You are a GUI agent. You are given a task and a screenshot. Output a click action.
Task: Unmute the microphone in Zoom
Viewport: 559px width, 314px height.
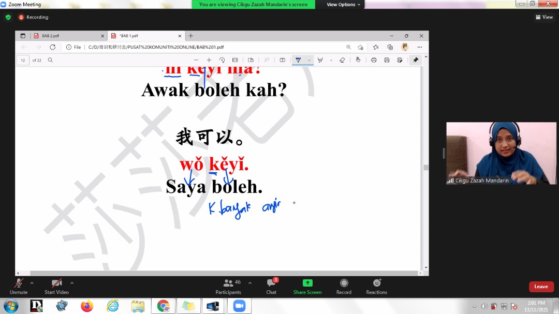19,286
